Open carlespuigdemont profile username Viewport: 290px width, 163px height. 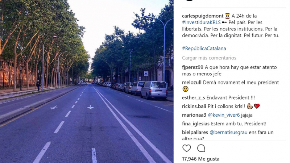[x=203, y=16]
